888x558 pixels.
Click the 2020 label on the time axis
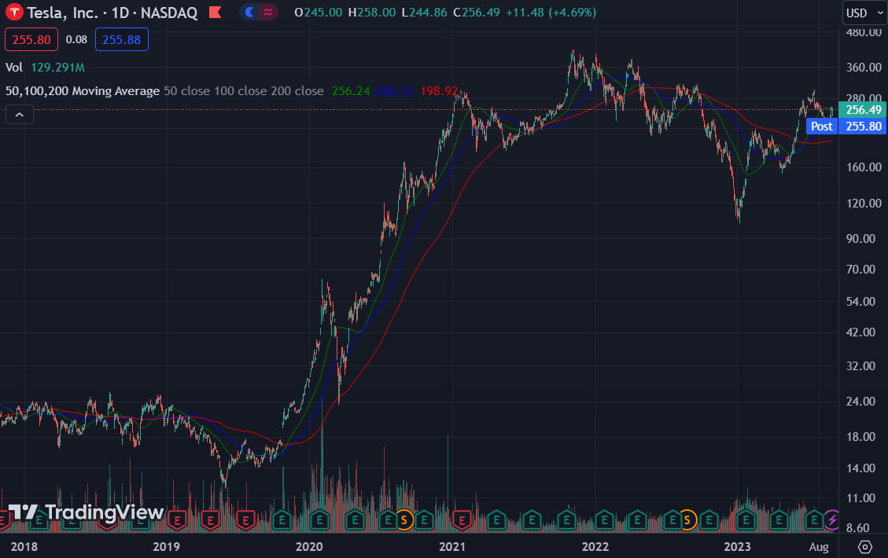(309, 547)
